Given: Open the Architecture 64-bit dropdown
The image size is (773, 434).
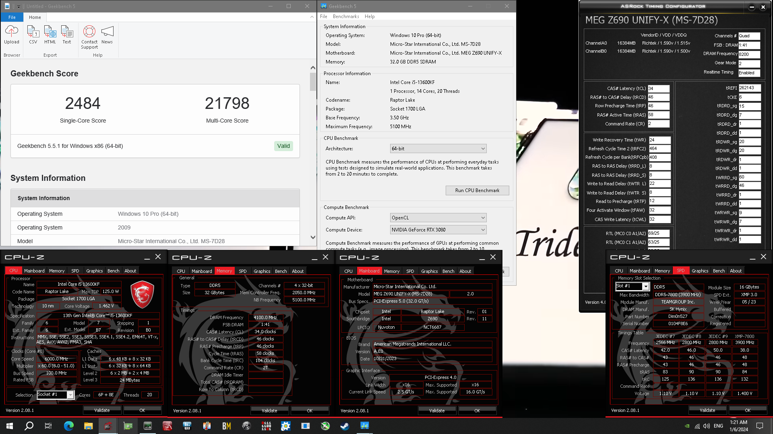Looking at the screenshot, I should [438, 149].
